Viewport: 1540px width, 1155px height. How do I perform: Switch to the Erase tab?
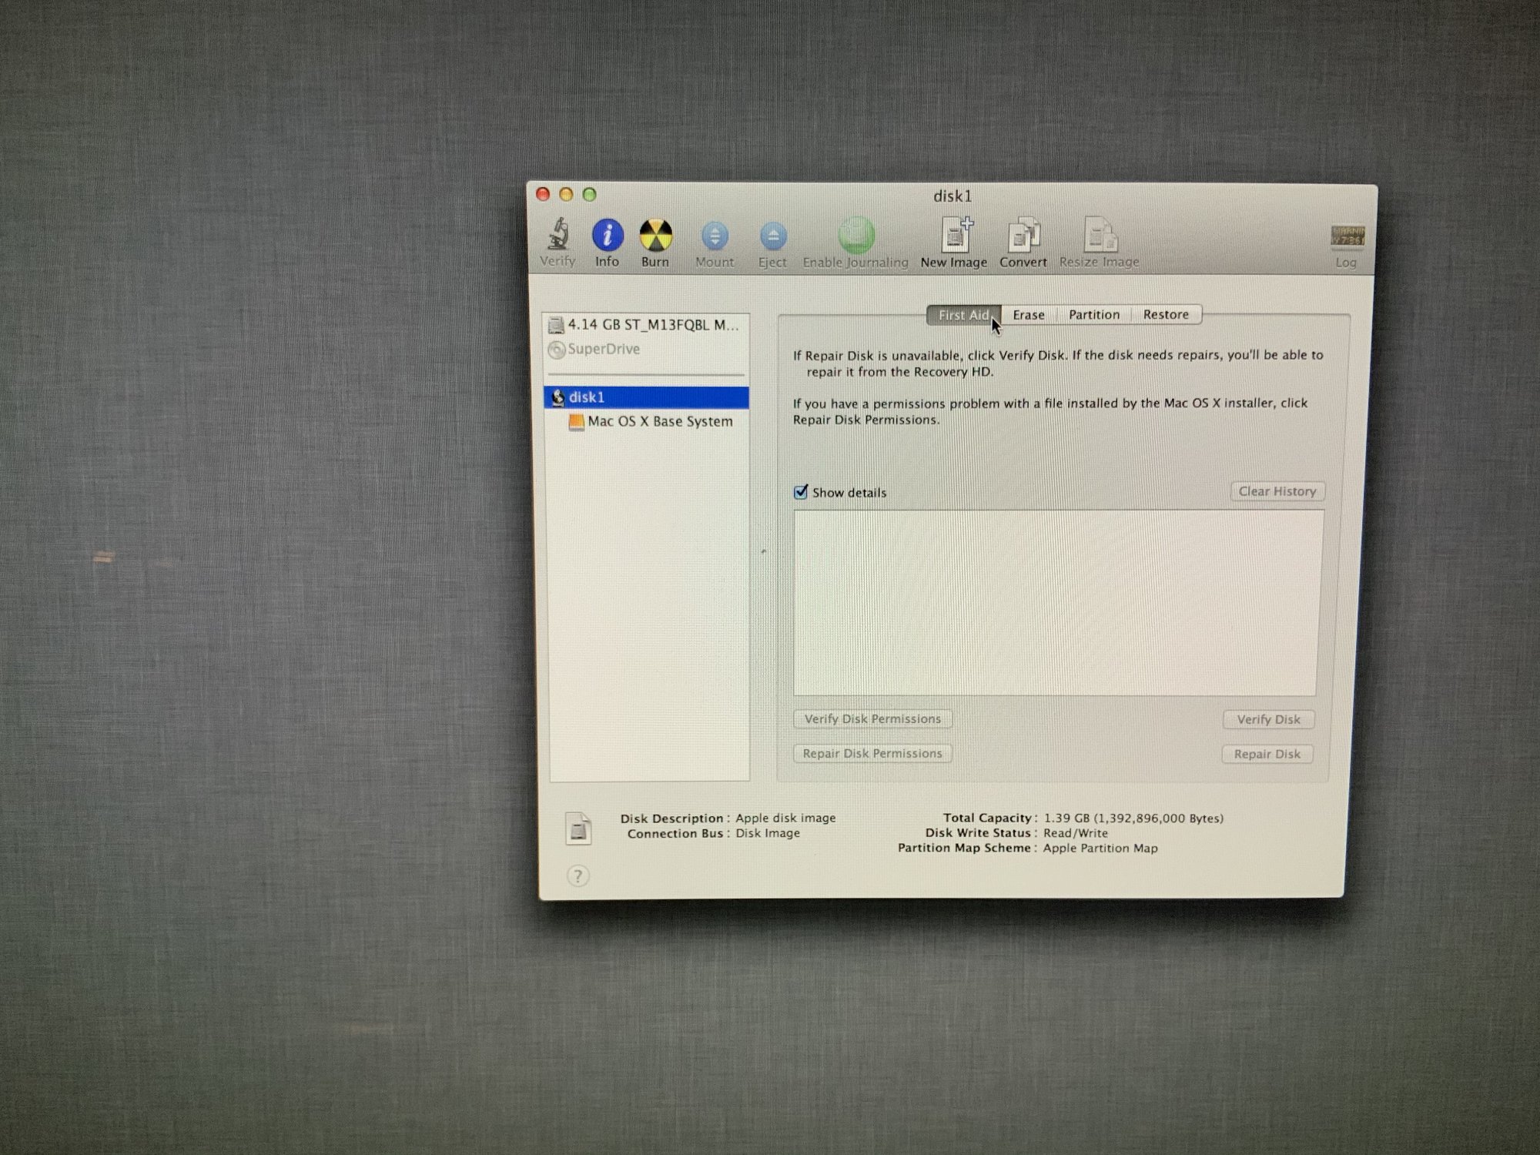coord(1028,315)
